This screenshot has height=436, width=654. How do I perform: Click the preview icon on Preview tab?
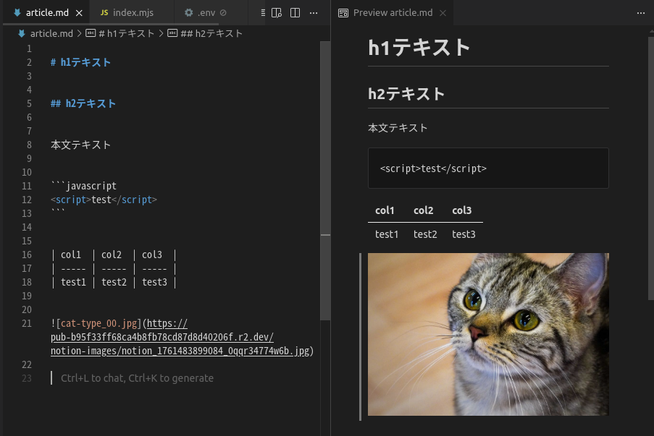(x=343, y=13)
